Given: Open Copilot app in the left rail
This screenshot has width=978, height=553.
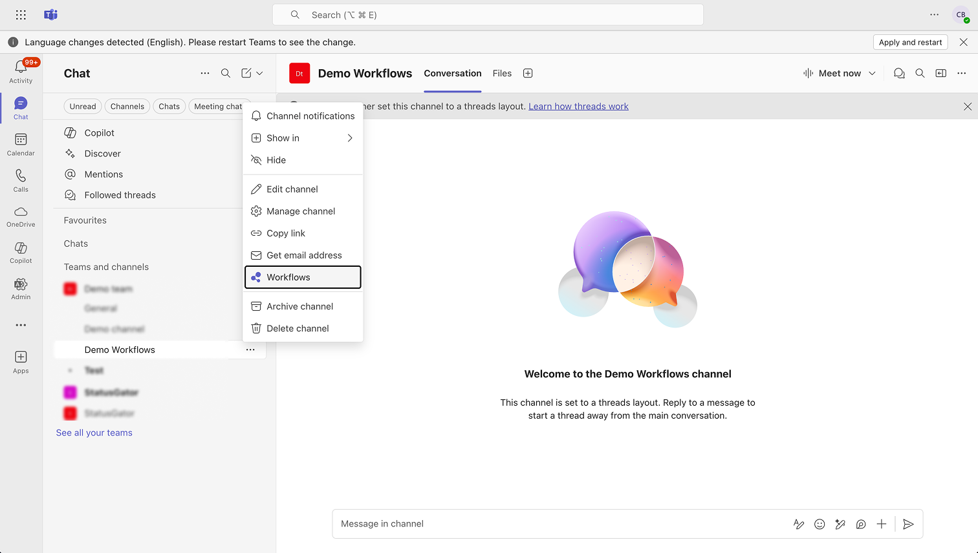Looking at the screenshot, I should point(21,253).
